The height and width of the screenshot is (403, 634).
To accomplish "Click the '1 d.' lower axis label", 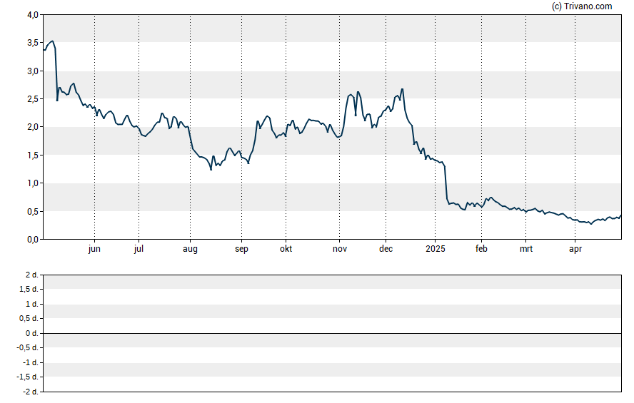I will pos(32,304).
